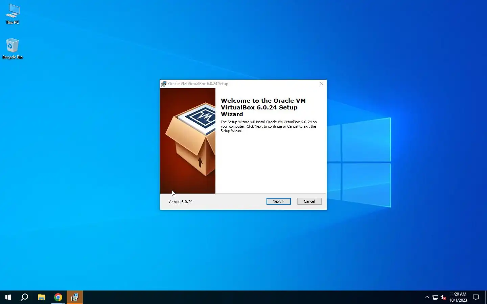Click the Setup Wizard description paragraph
The width and height of the screenshot is (487, 304).
coord(269,126)
